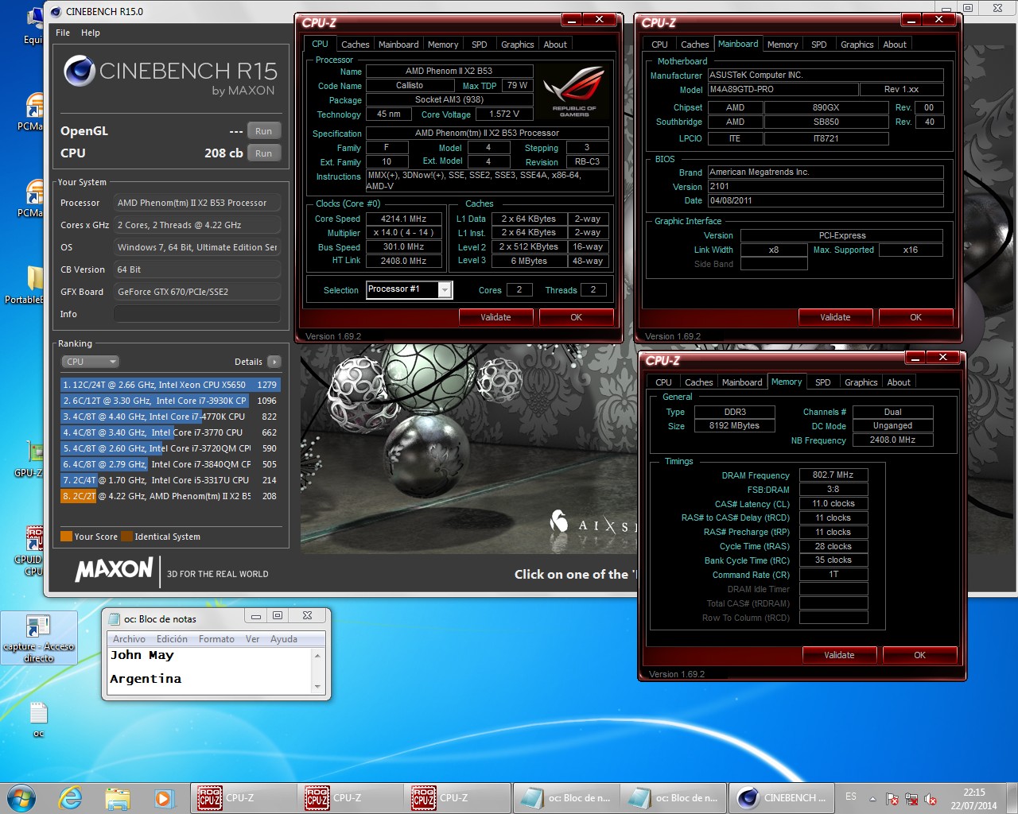1018x814 pixels.
Task: Expand the CPU ranking dropdown
Action: pyautogui.click(x=91, y=362)
